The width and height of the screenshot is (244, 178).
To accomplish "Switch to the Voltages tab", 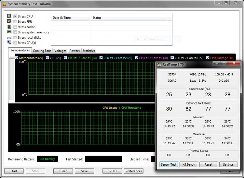I will [x=60, y=51].
